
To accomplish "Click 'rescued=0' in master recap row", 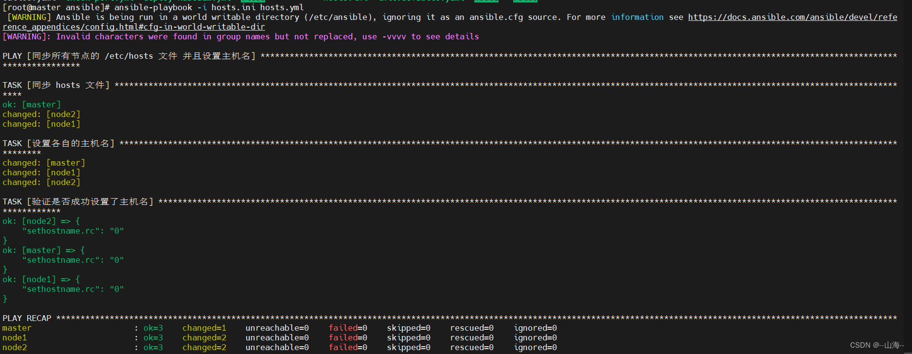I will [x=472, y=328].
